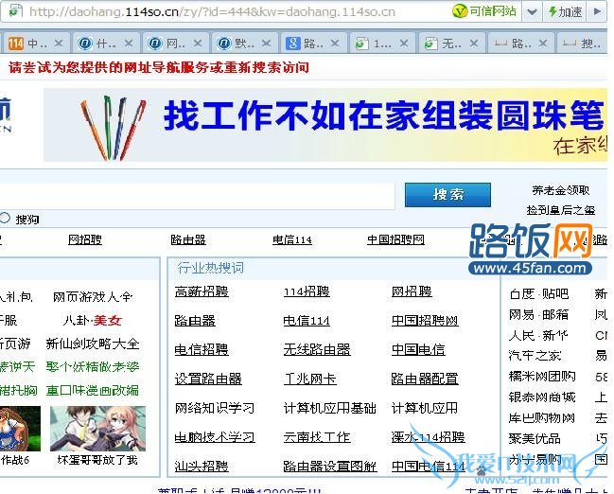Open the 路由器设置图解 link
Viewport: 614px width, 494px height.
tap(330, 467)
